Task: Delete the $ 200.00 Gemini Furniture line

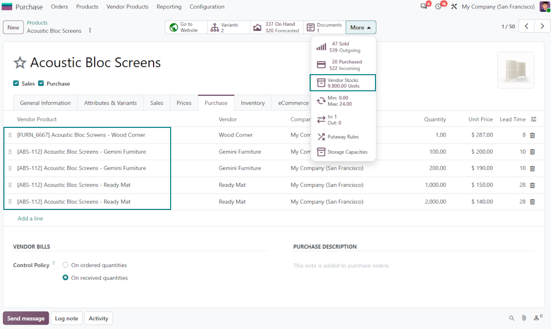Action: [x=532, y=152]
